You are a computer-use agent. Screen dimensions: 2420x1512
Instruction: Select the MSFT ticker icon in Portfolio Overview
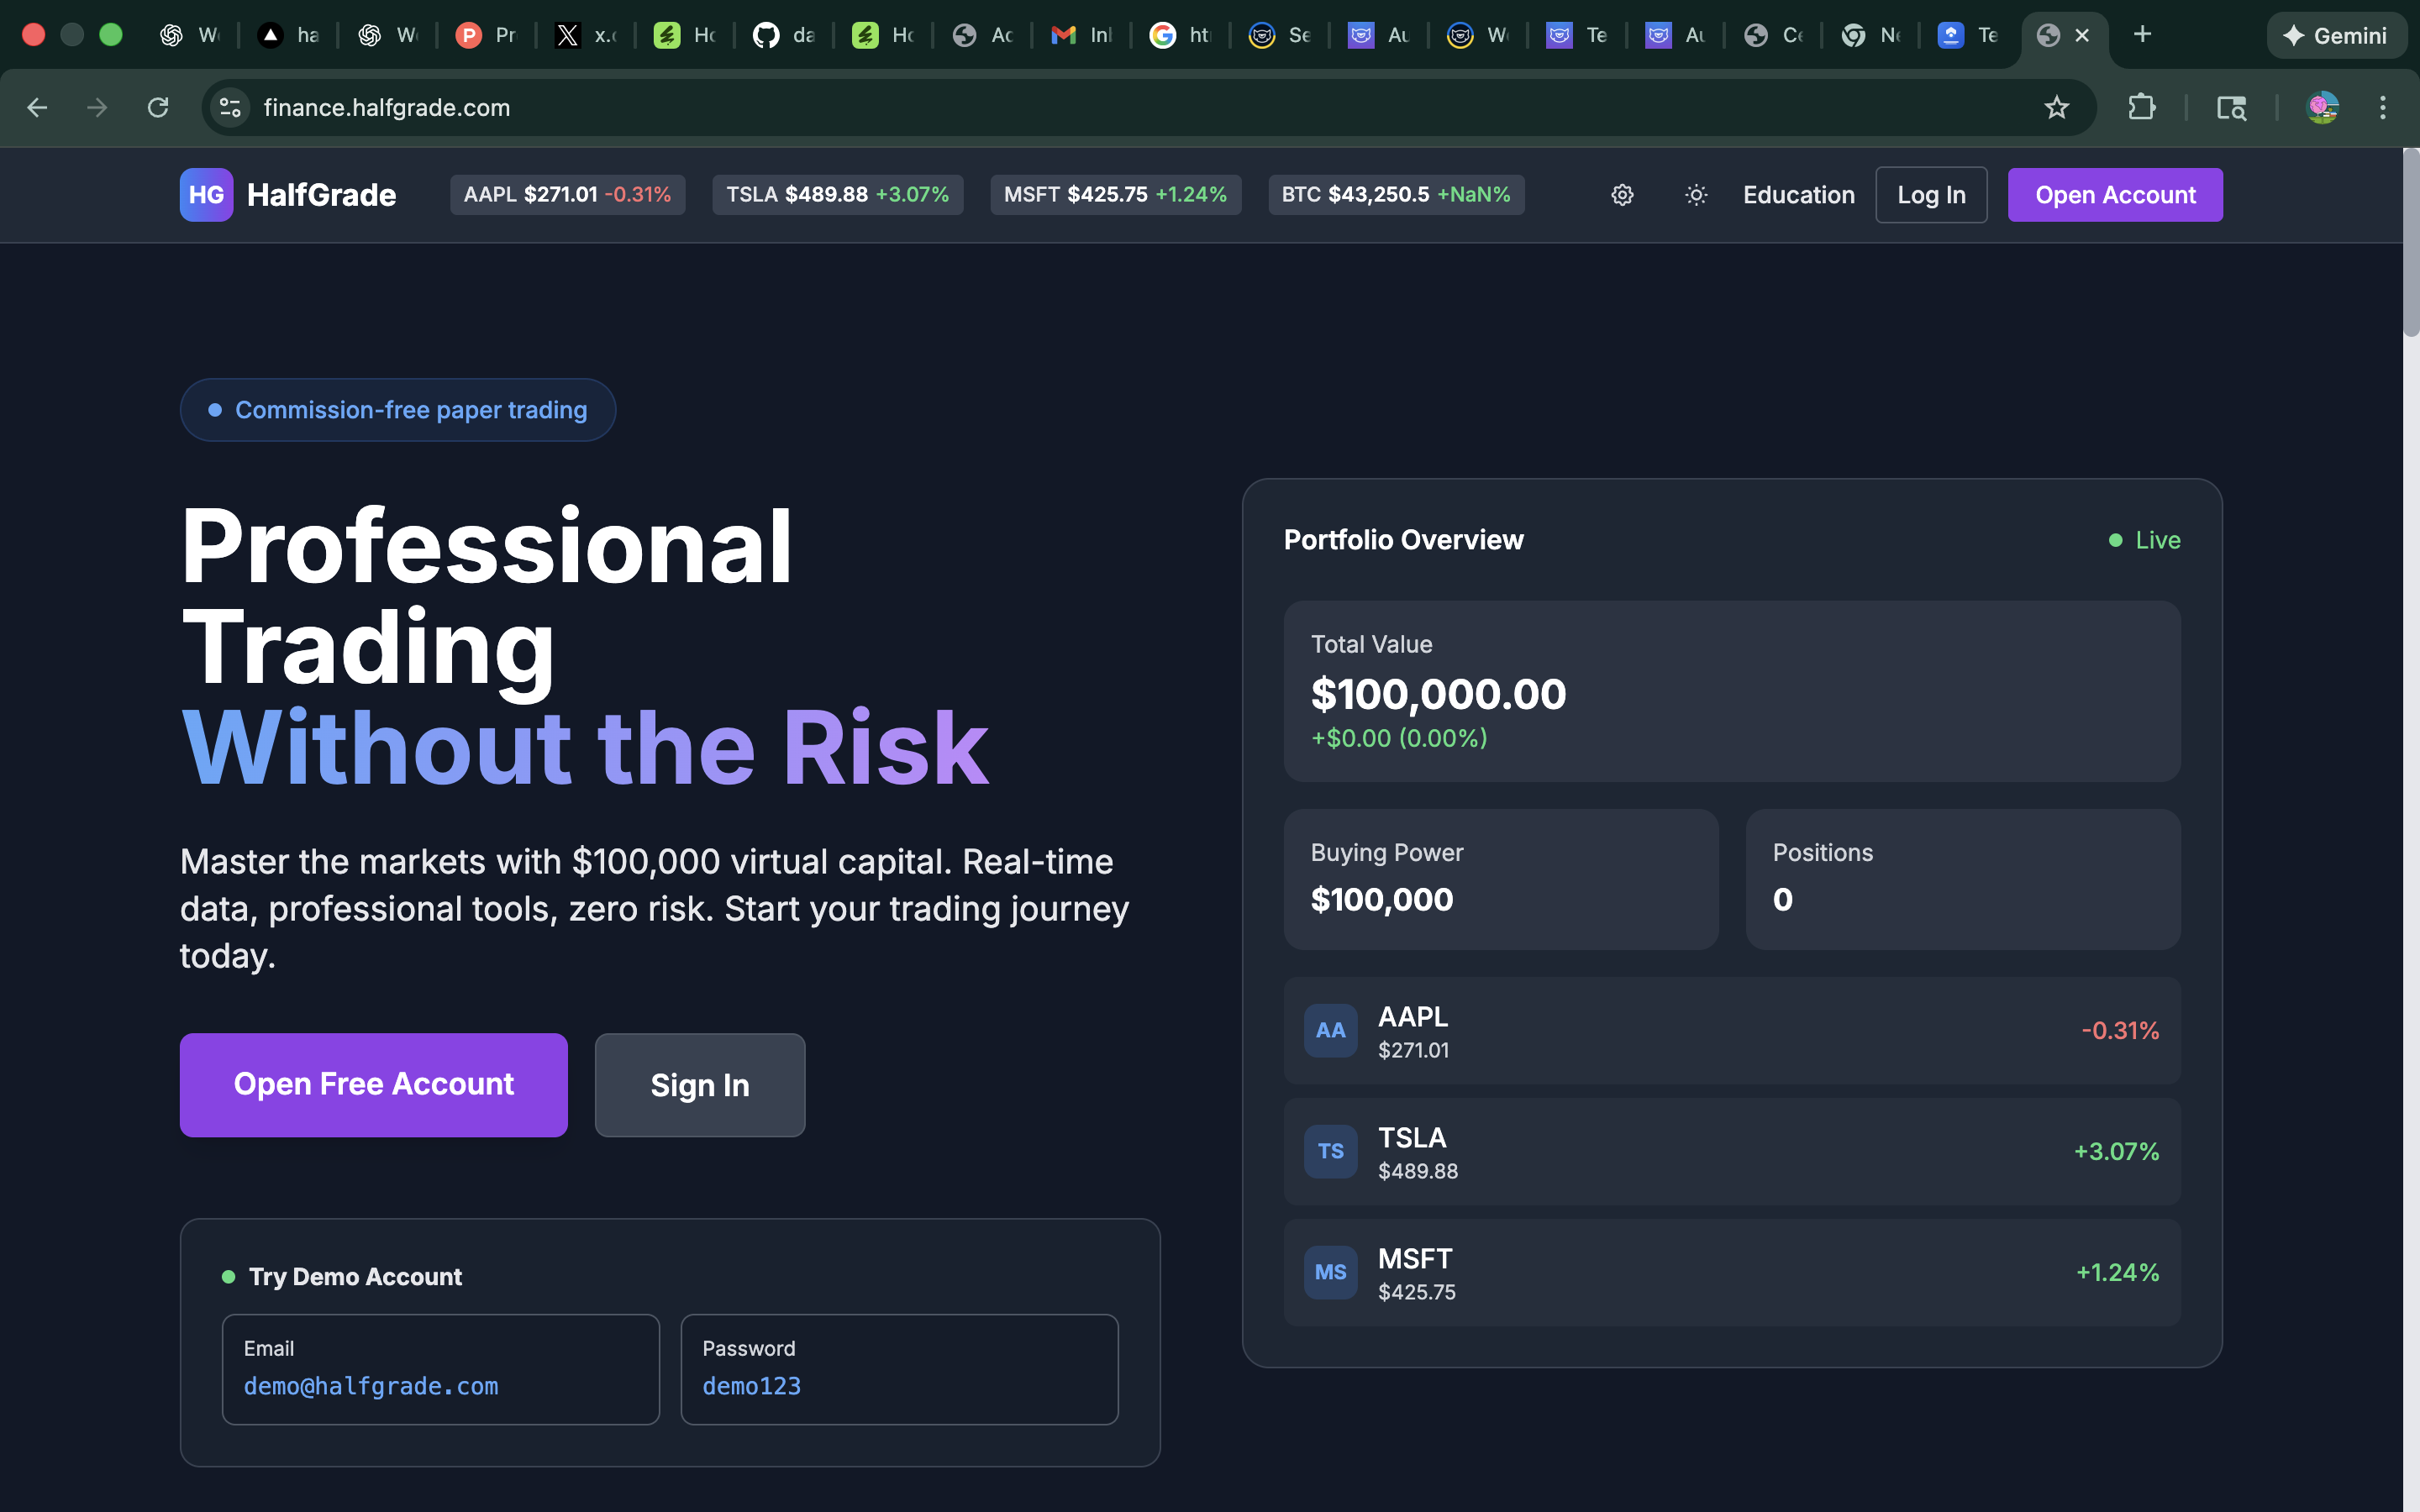click(1329, 1272)
